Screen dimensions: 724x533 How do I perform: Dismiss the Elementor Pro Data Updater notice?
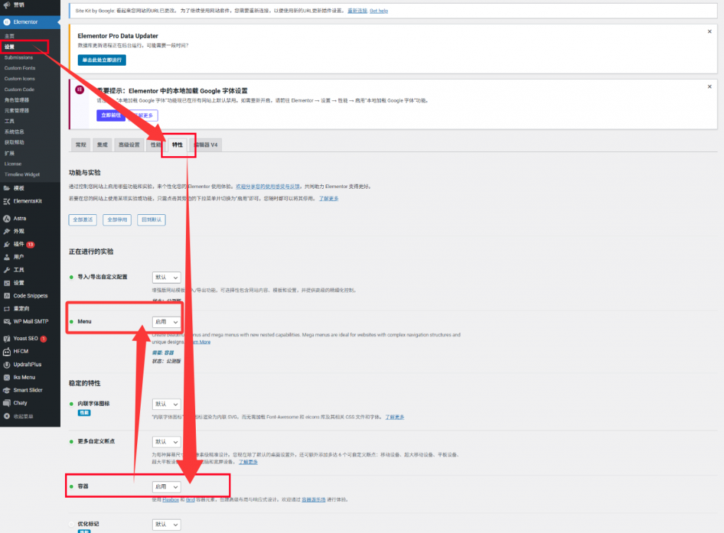(709, 32)
